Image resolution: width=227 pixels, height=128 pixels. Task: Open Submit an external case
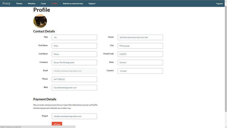click(x=73, y=3)
